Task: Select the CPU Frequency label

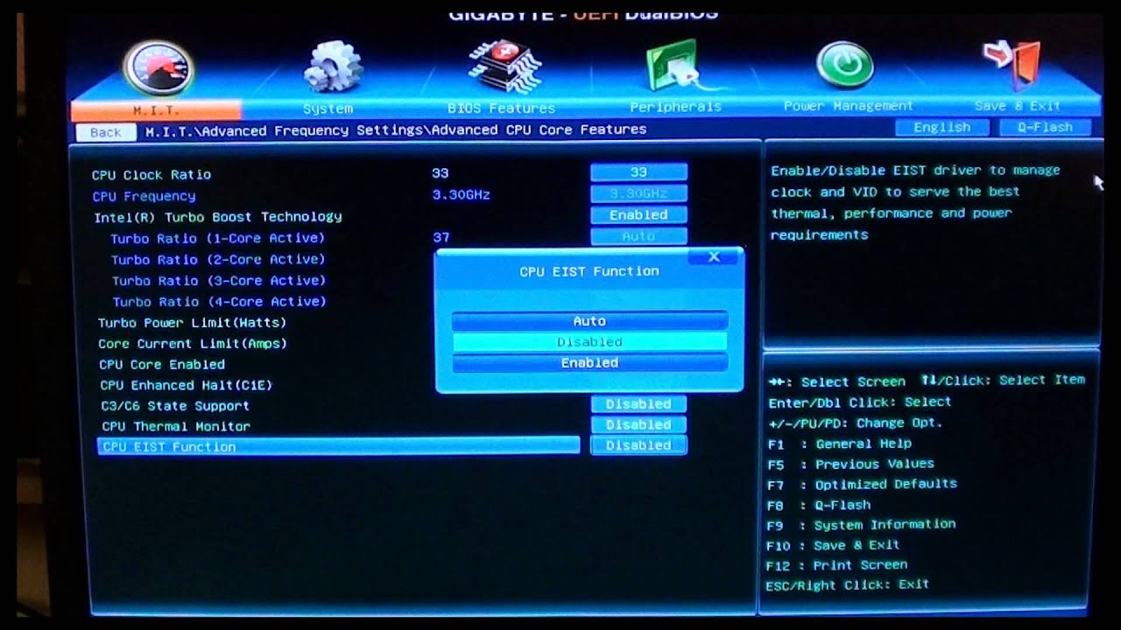Action: tap(144, 196)
